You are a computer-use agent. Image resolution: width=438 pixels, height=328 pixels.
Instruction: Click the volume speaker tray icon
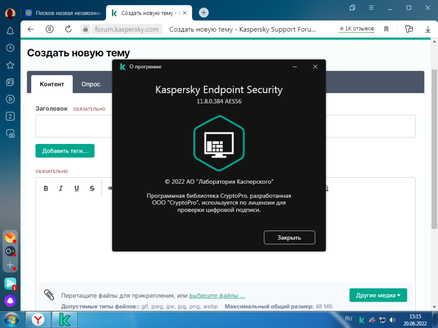click(392, 320)
